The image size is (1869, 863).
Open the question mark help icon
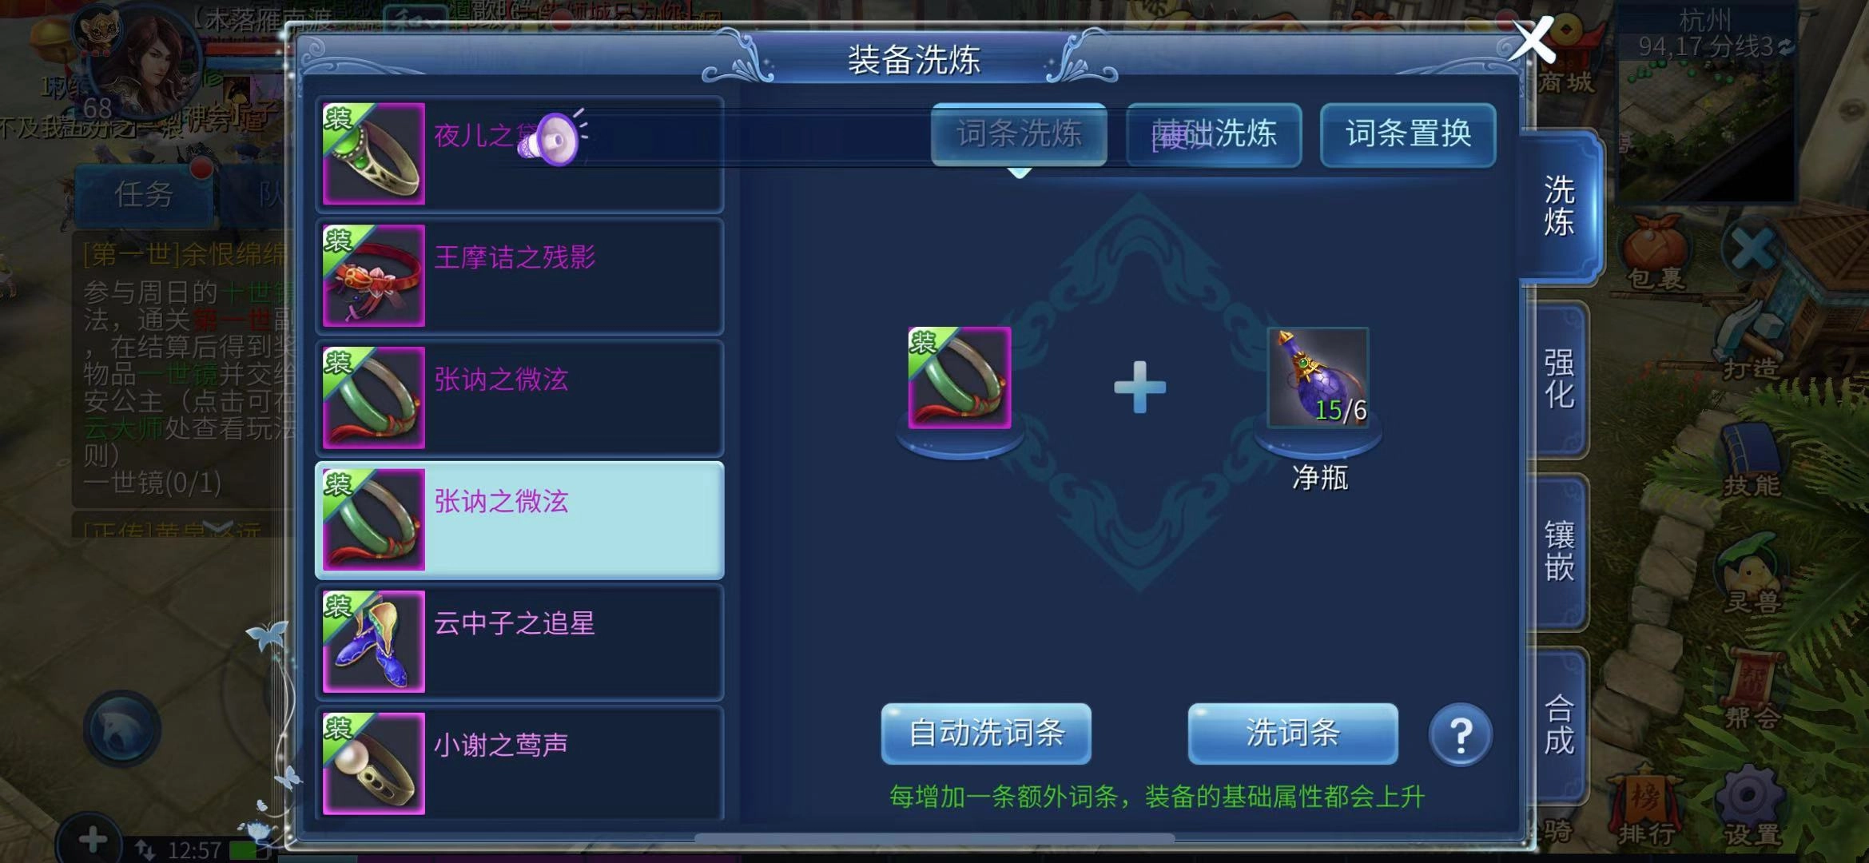click(1460, 734)
